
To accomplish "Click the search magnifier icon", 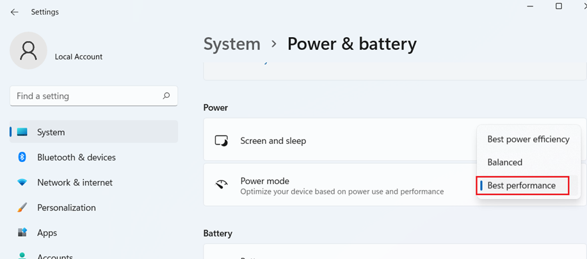I will coord(166,96).
